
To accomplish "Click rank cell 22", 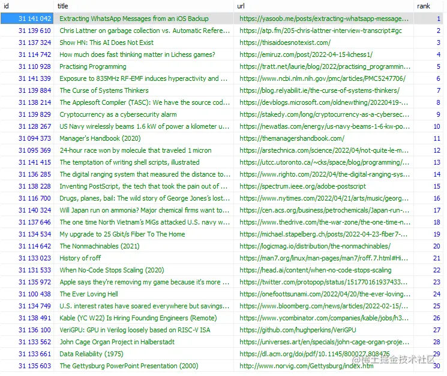I will click(428, 270).
